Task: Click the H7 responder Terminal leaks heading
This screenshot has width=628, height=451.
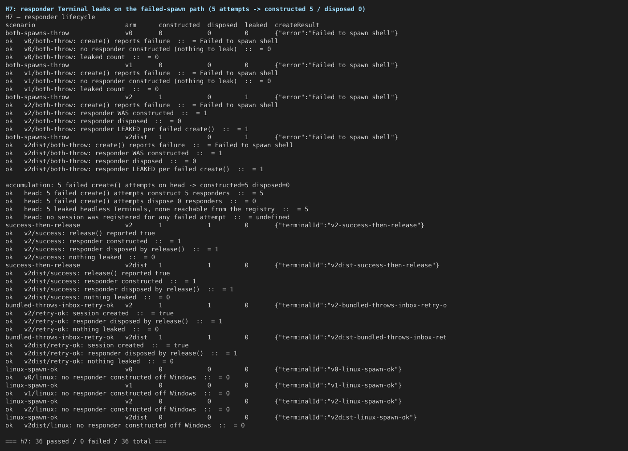Action: (x=185, y=9)
